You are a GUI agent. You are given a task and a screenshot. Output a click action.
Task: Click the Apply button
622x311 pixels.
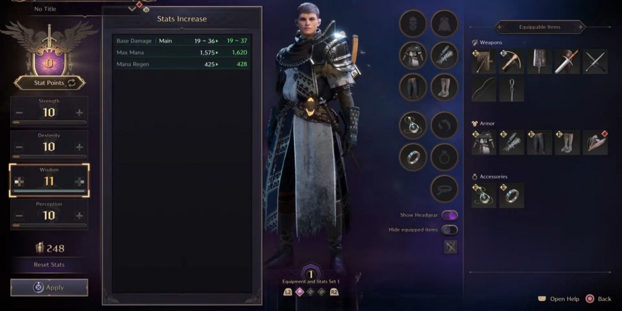coord(49,288)
